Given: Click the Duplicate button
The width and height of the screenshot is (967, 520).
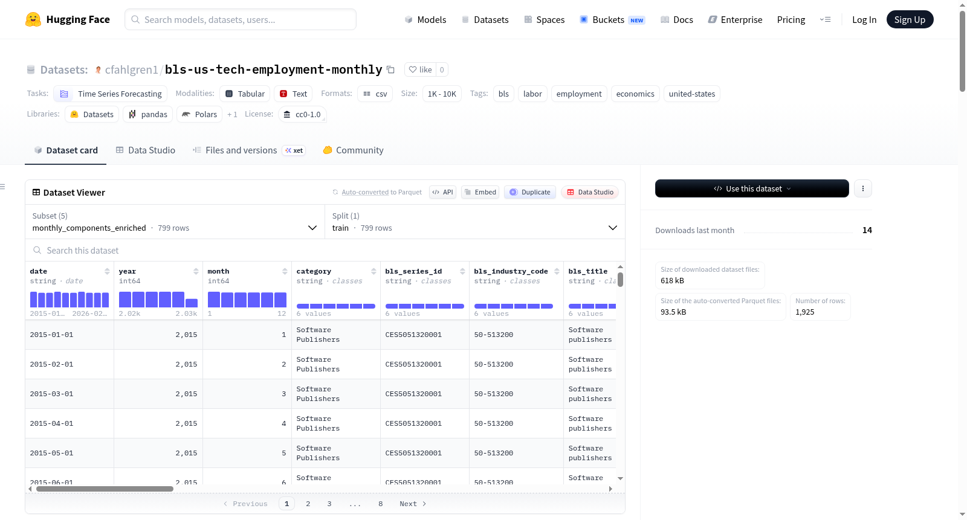Looking at the screenshot, I should [530, 192].
